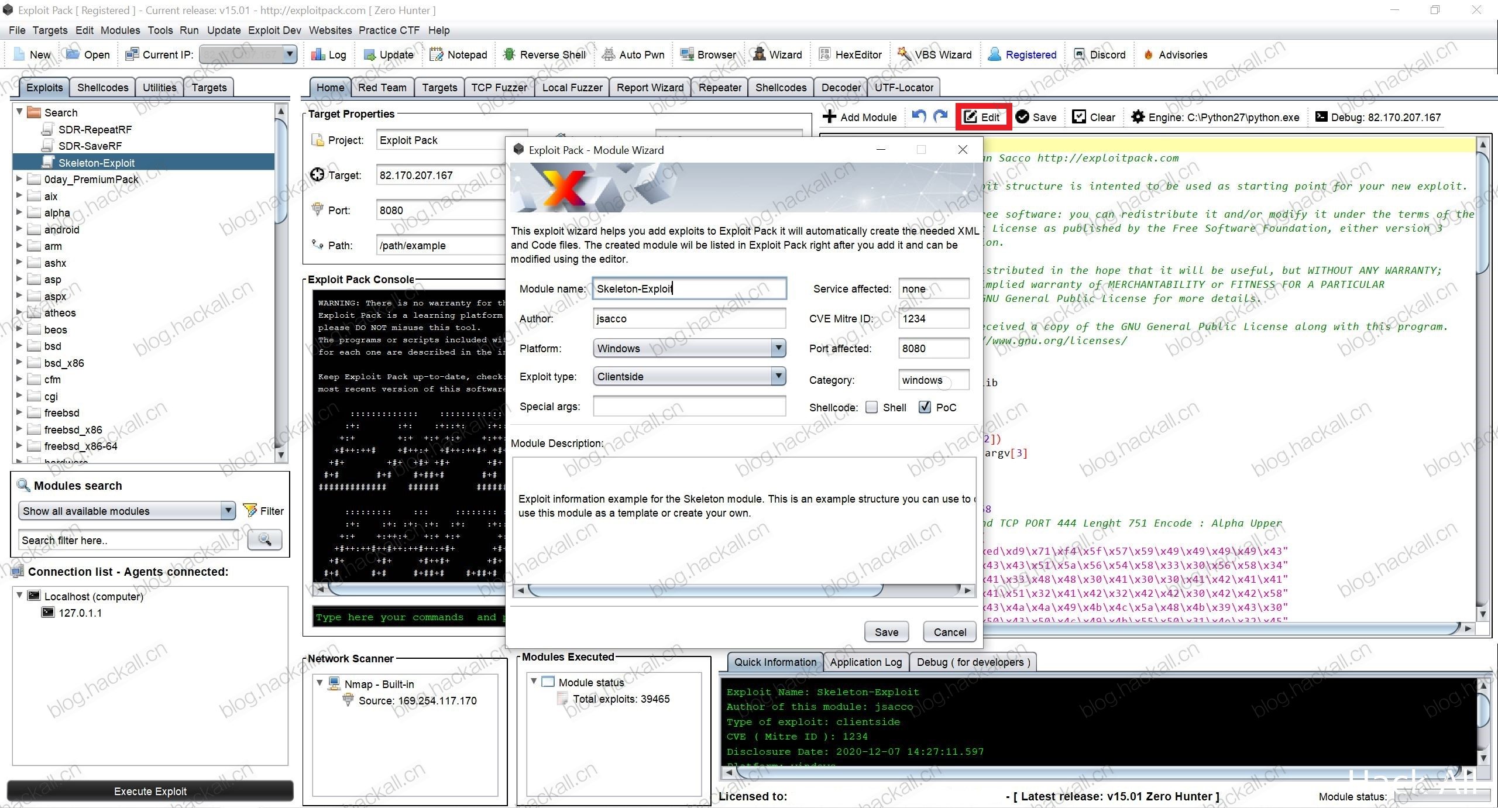1498x808 pixels.
Task: Expand the 0day_PremiumPack folder
Action: coord(19,179)
